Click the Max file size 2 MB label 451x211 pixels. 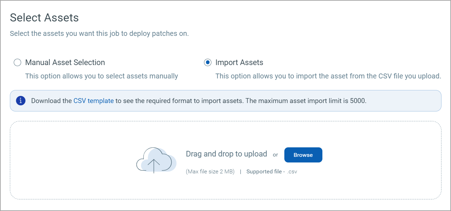pos(210,171)
